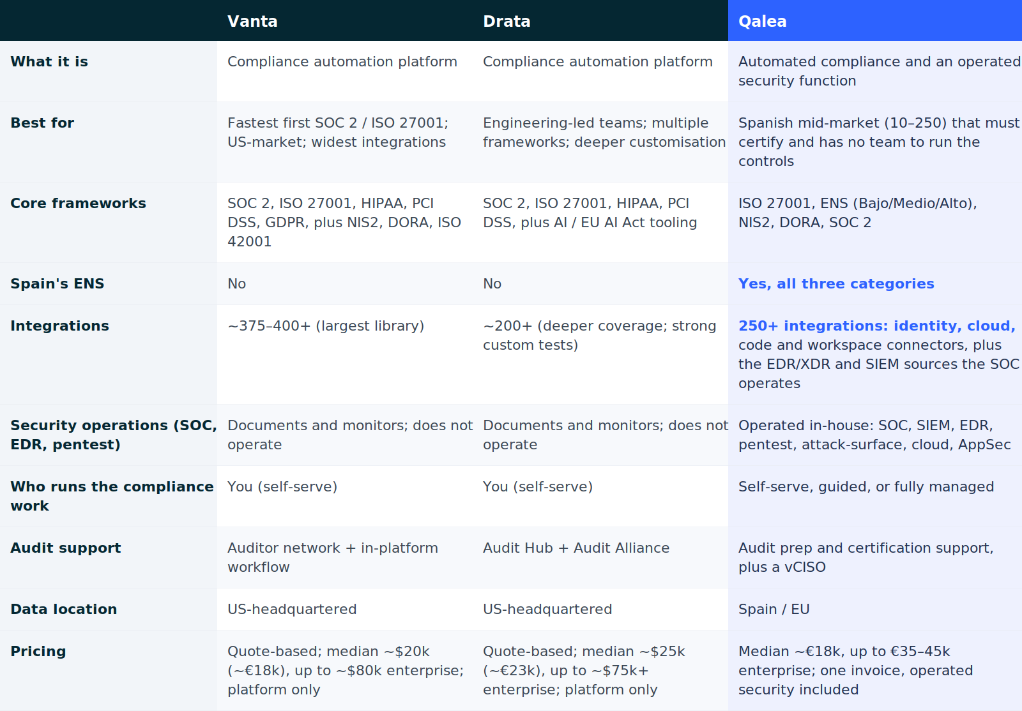The image size is (1022, 711).
Task: Click Drata's 'Compliance automation platform' cell
Action: [x=598, y=61]
